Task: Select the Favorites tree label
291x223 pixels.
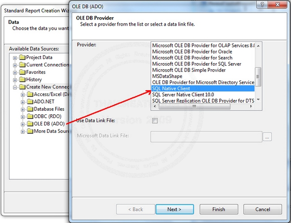Action: 36,72
